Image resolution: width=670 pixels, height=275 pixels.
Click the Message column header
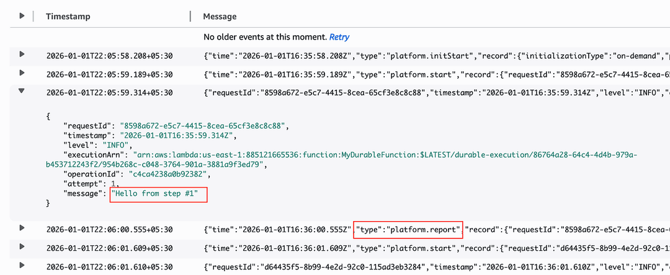[220, 17]
